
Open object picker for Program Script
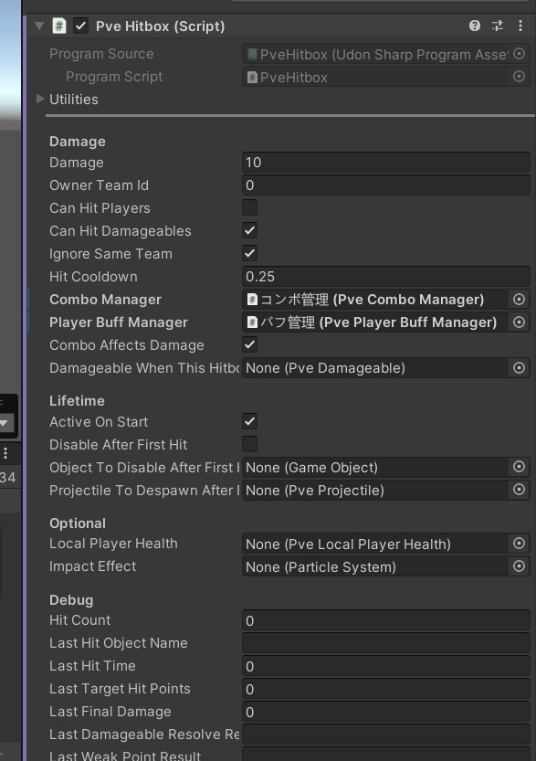519,77
